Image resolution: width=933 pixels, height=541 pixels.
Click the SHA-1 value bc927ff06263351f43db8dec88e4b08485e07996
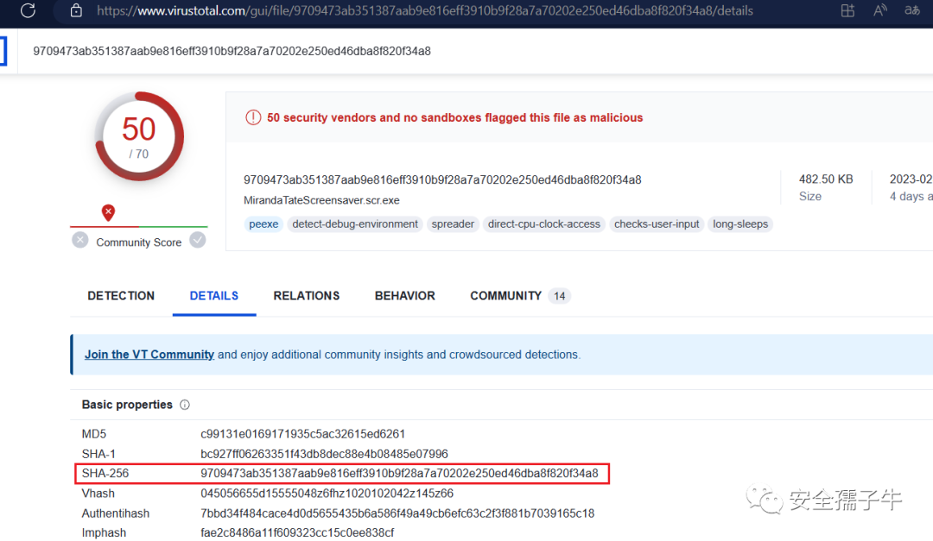pos(324,454)
